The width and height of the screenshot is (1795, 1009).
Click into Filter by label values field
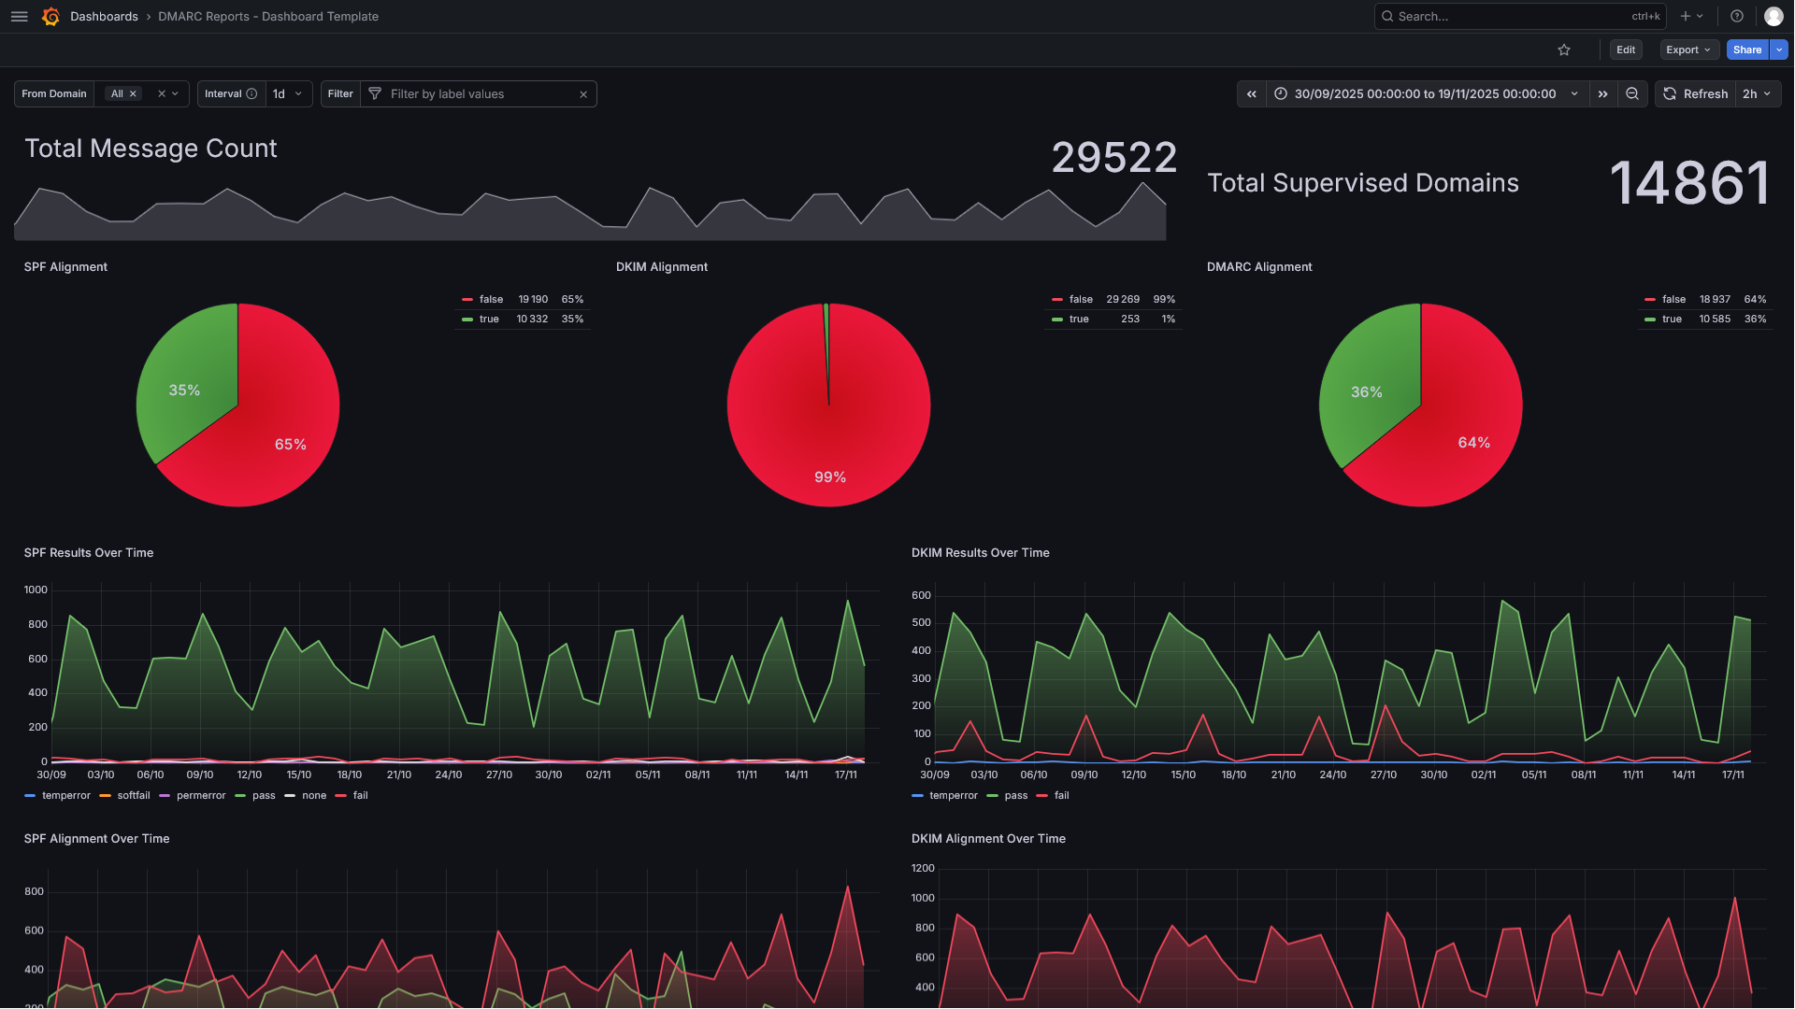tap(480, 94)
